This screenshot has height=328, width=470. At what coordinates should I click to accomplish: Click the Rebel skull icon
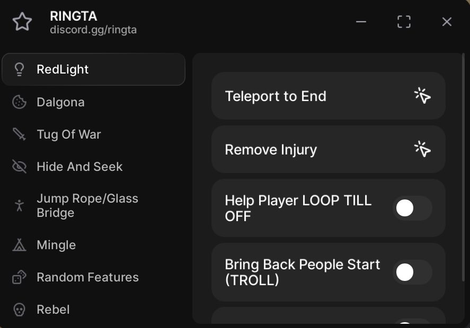19,309
